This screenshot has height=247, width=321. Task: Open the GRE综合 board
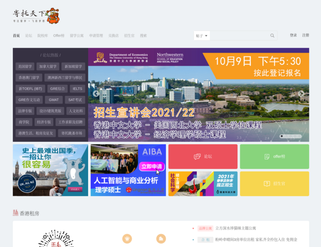(57, 89)
